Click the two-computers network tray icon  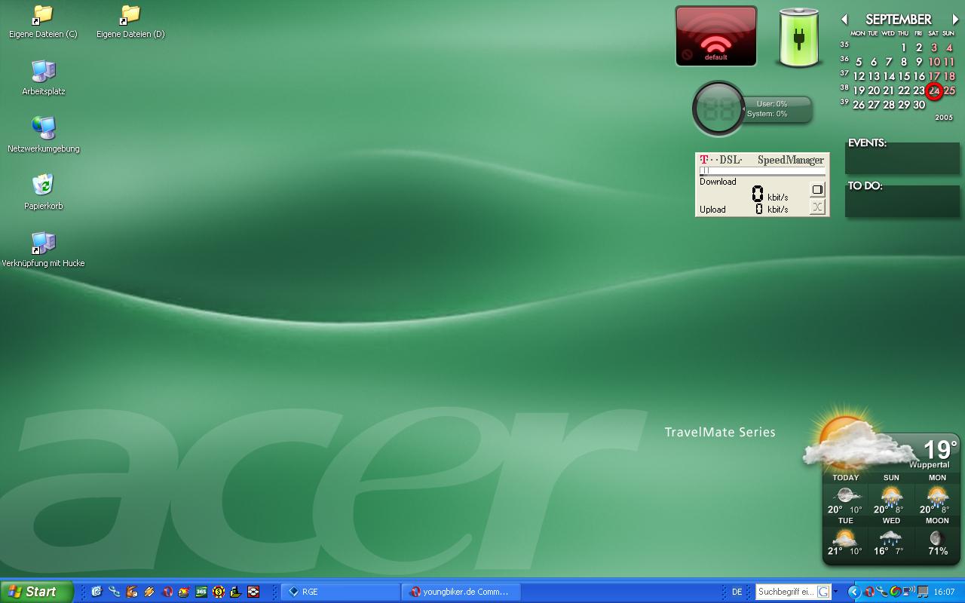point(923,592)
